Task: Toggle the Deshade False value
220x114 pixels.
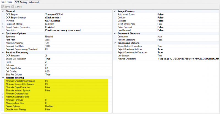Action: coord(160,21)
